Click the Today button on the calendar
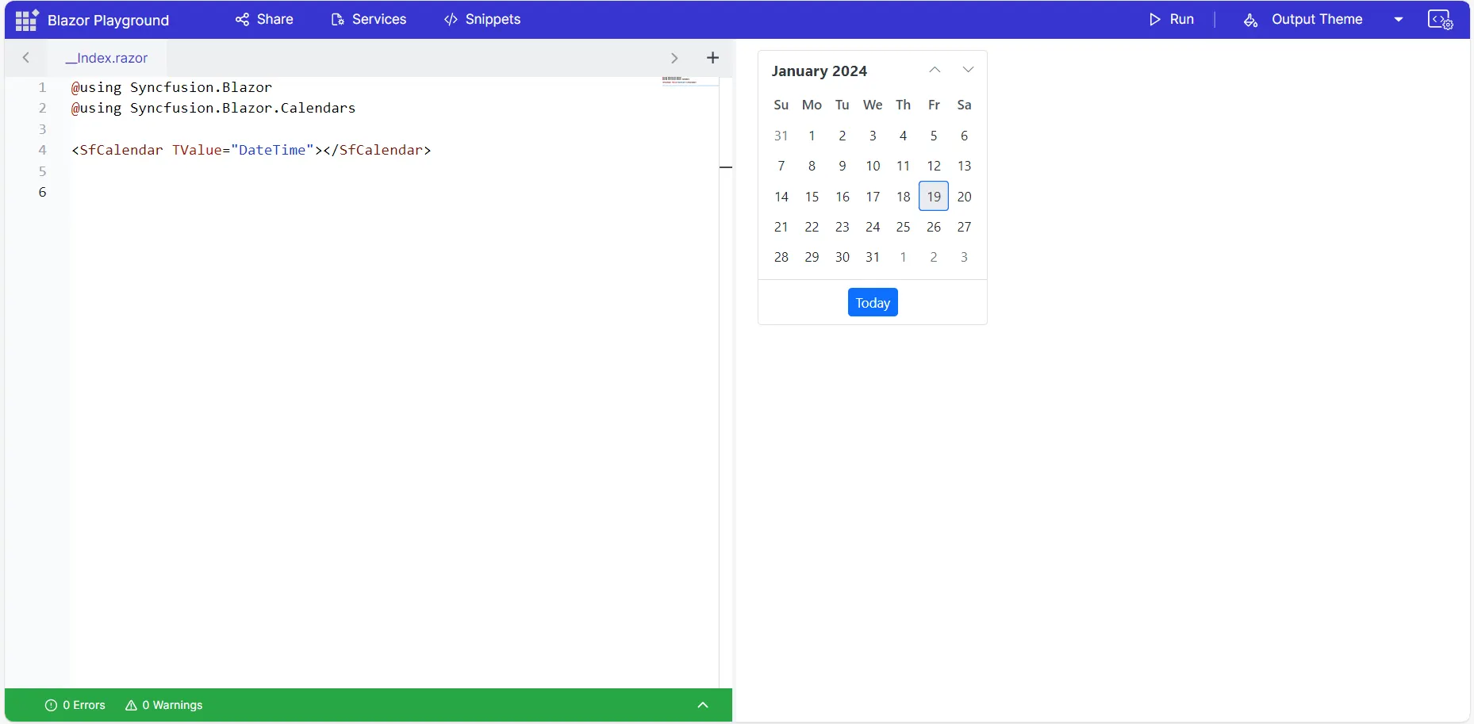This screenshot has height=724, width=1474. 872,302
